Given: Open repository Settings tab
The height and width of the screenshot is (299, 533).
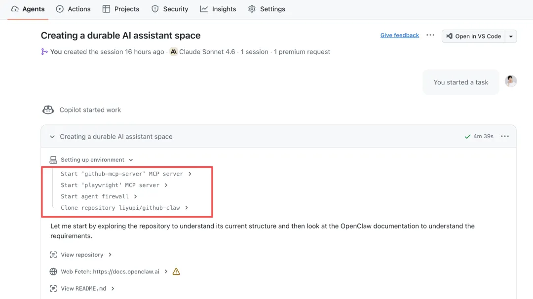Looking at the screenshot, I should point(266,9).
